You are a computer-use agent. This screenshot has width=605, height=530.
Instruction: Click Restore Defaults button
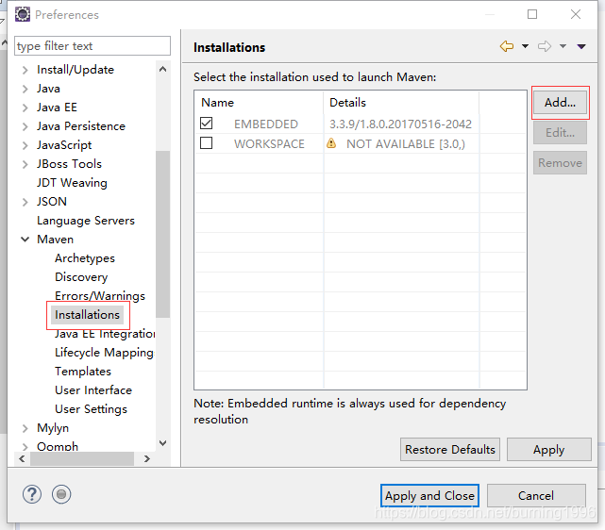tap(450, 450)
